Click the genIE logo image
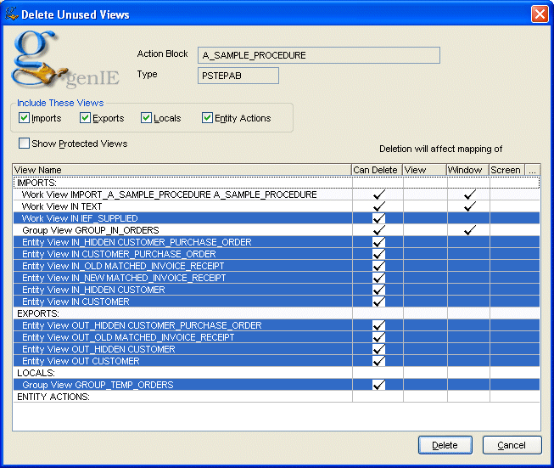The height and width of the screenshot is (468, 554). 64,61
